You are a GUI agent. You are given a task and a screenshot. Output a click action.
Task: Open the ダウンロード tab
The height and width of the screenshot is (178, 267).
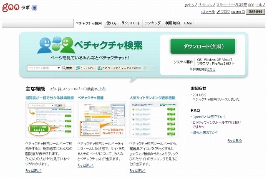pyautogui.click(x=131, y=23)
